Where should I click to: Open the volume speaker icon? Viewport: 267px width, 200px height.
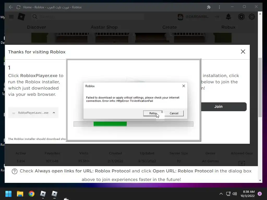coord(235,194)
